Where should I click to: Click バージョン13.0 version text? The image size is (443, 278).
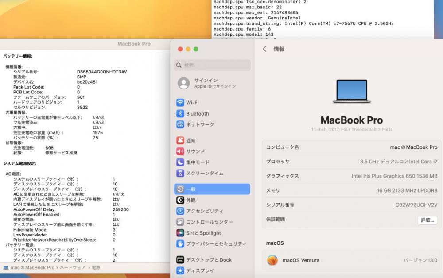tap(420, 260)
